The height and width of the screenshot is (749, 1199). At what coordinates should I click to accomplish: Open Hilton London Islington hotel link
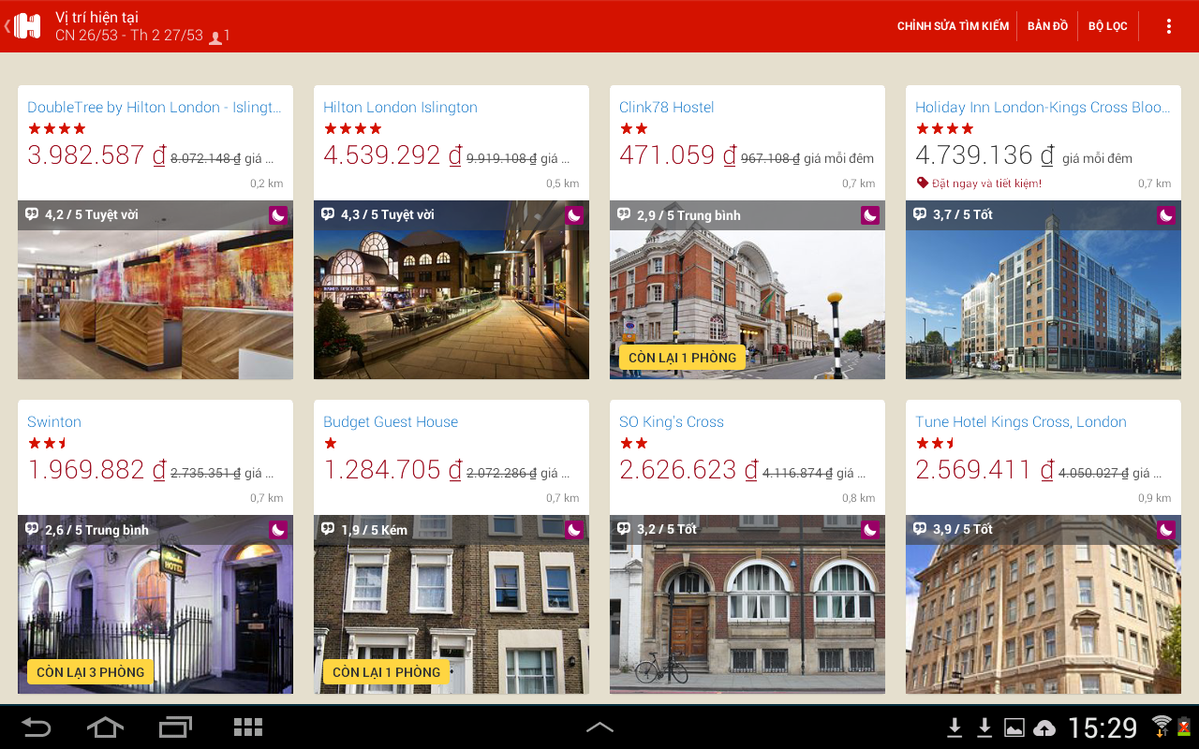[400, 107]
